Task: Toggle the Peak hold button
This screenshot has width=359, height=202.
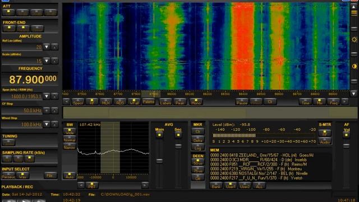Action: click(x=180, y=102)
